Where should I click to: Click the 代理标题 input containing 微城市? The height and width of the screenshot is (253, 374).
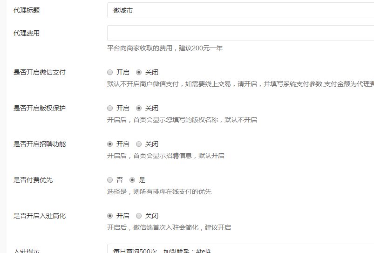(240, 10)
